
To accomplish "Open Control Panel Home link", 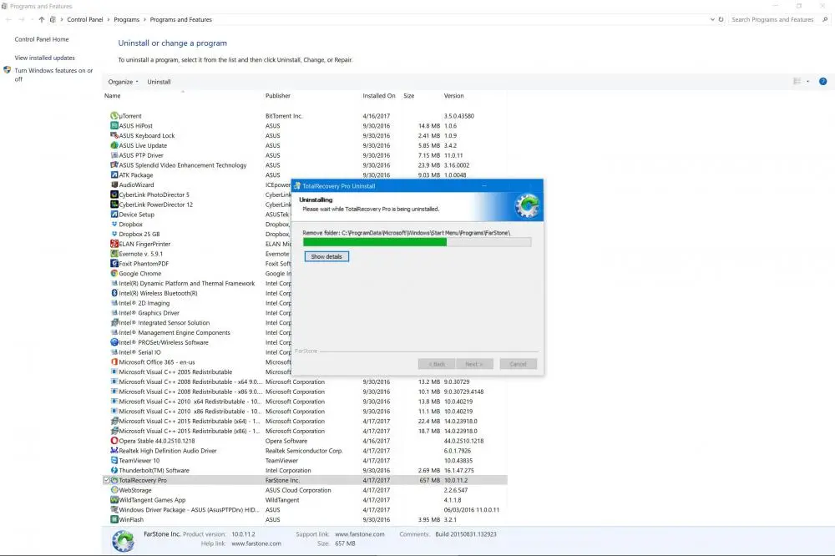I will [x=42, y=39].
